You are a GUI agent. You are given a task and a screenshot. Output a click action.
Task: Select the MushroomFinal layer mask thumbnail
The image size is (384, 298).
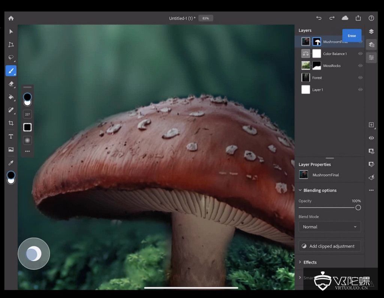pyautogui.click(x=317, y=42)
